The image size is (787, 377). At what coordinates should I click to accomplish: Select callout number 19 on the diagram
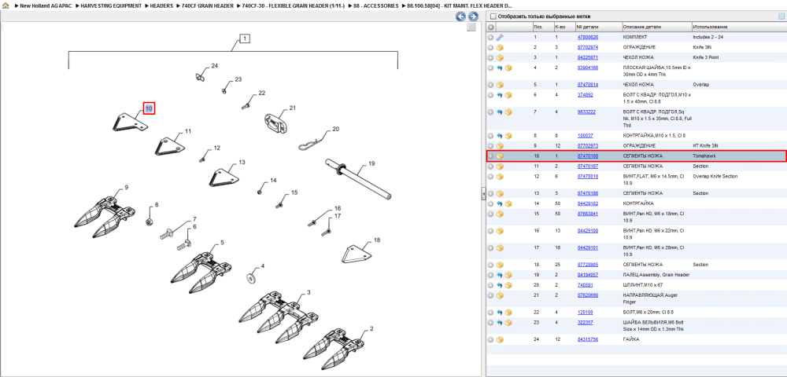click(371, 163)
